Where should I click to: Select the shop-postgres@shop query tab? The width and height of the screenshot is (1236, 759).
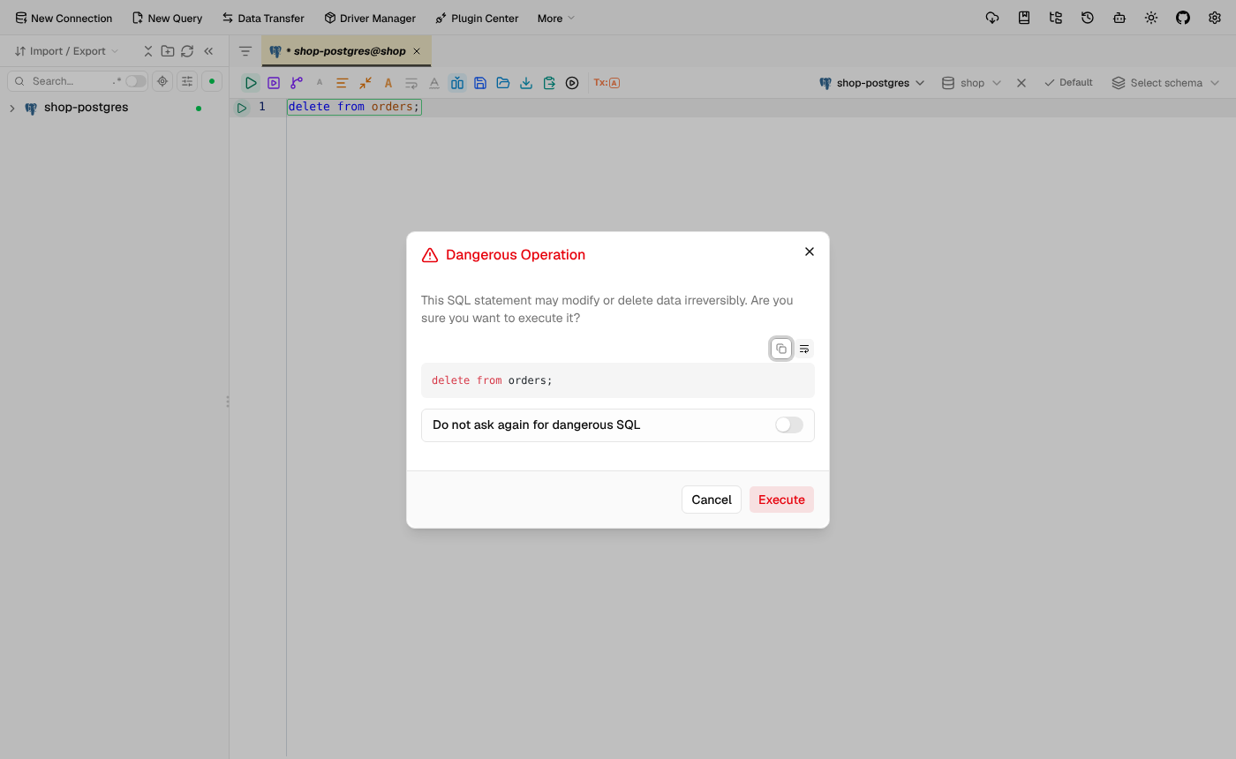pyautogui.click(x=346, y=51)
